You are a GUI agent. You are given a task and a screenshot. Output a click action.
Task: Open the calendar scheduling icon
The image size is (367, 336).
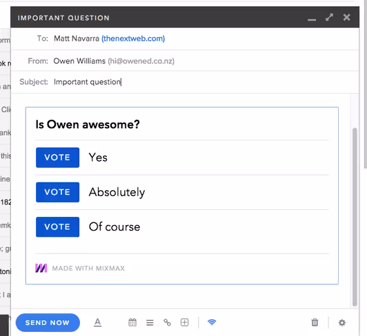pyautogui.click(x=132, y=322)
